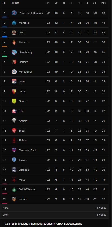Click the TEAM column header
This screenshot has height=227, width=112.
(x=15, y=3)
